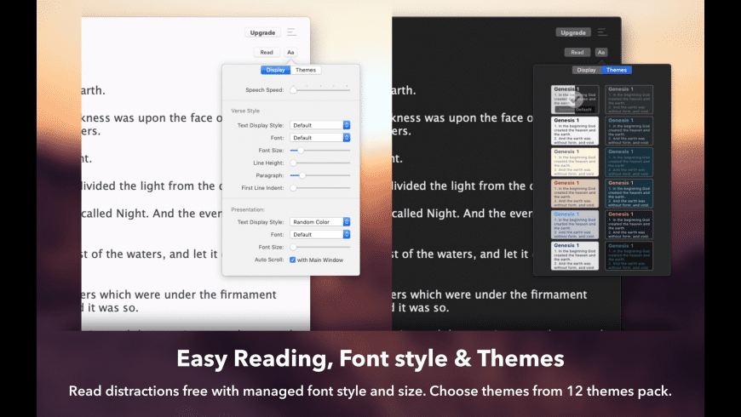The image size is (741, 417).
Task: Open the Verse Style Font dropdown
Action: click(319, 137)
